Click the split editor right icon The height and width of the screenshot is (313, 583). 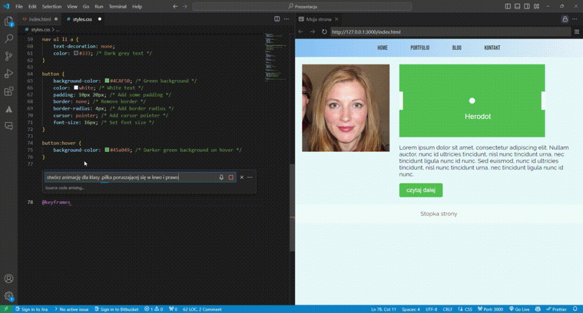[277, 19]
